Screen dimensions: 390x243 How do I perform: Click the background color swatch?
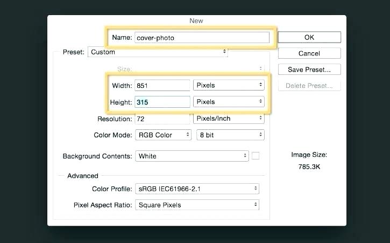[256, 156]
